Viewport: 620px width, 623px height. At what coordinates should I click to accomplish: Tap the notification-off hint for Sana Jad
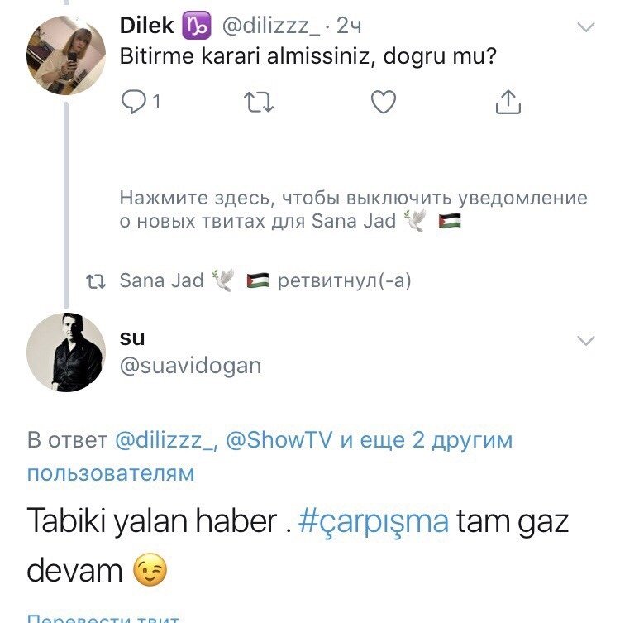[354, 210]
